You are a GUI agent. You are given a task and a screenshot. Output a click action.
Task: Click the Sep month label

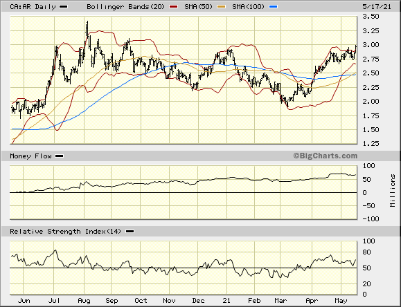coord(112,301)
